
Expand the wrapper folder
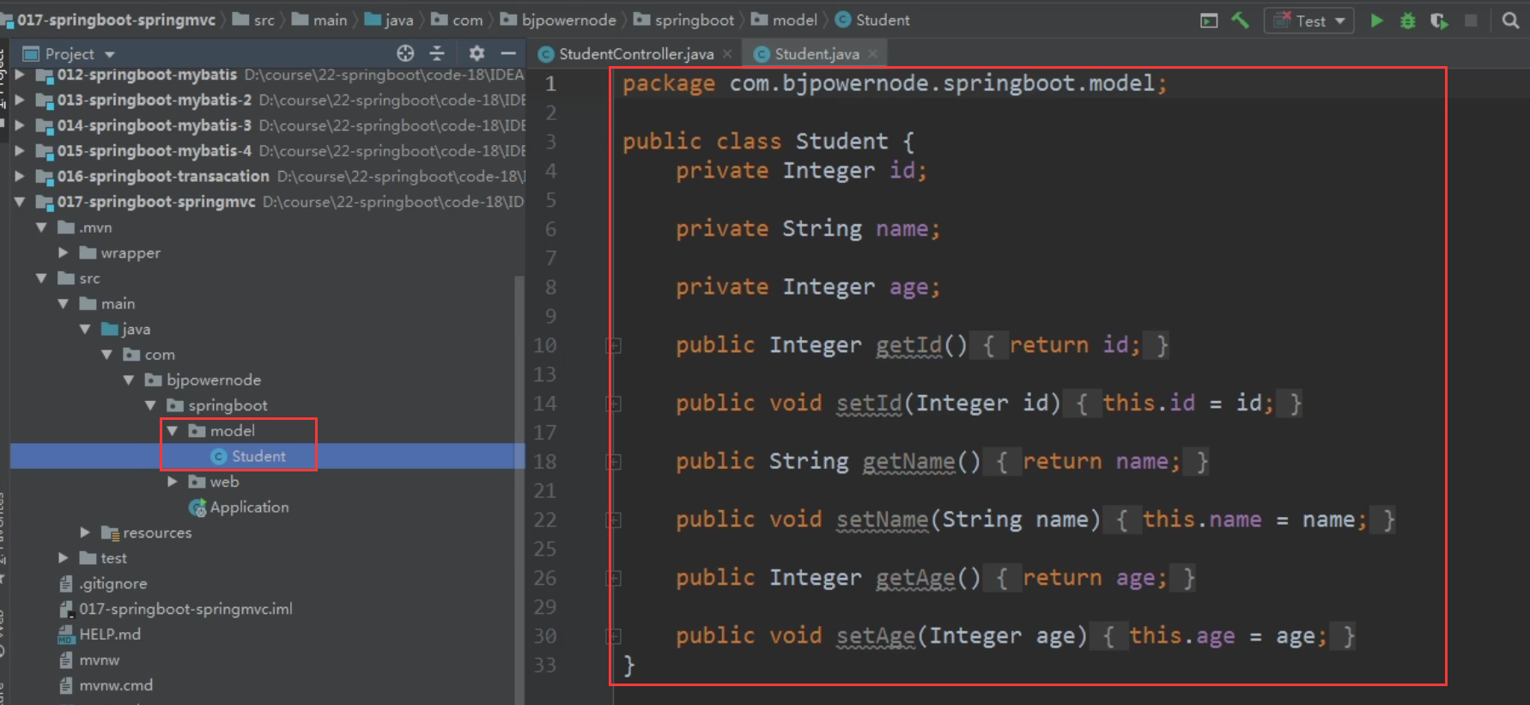64,252
